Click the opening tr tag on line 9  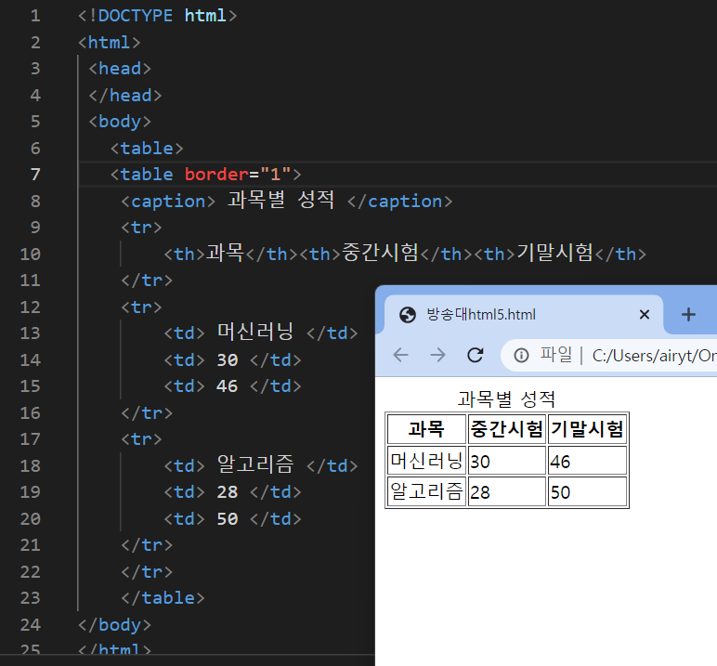click(x=141, y=228)
